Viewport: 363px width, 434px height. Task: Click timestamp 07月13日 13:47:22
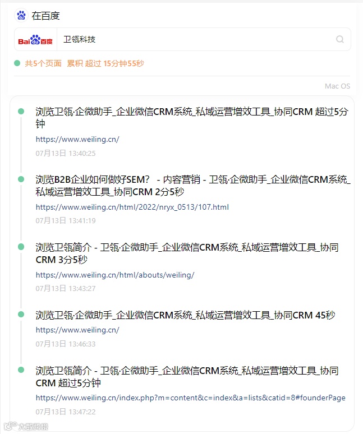[x=66, y=412]
